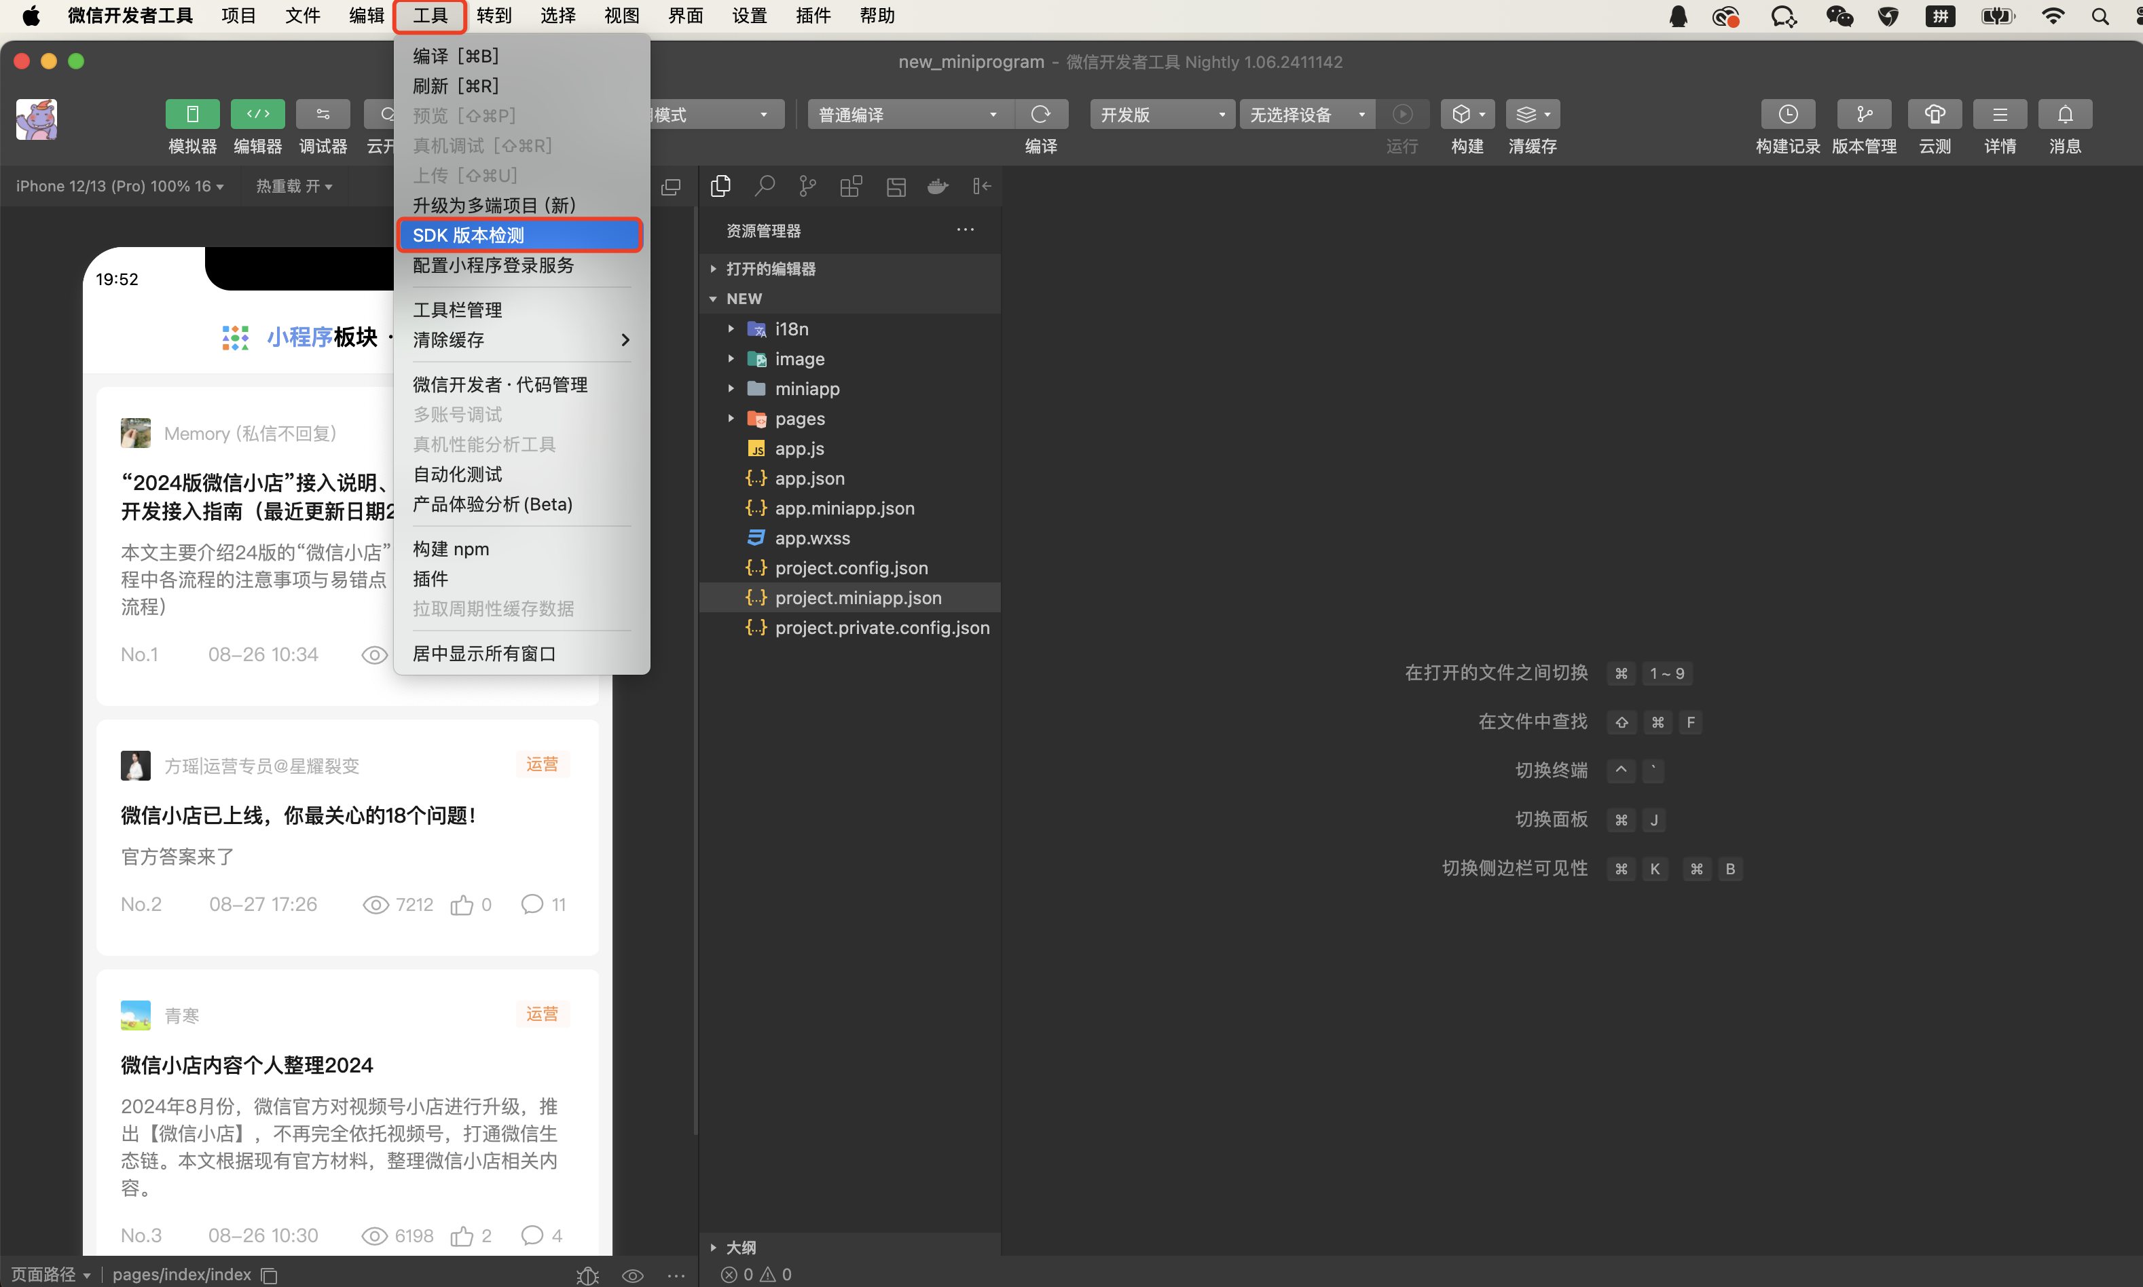Viewport: 2143px width, 1287px height.
Task: Open project.config.json file
Action: 850,568
